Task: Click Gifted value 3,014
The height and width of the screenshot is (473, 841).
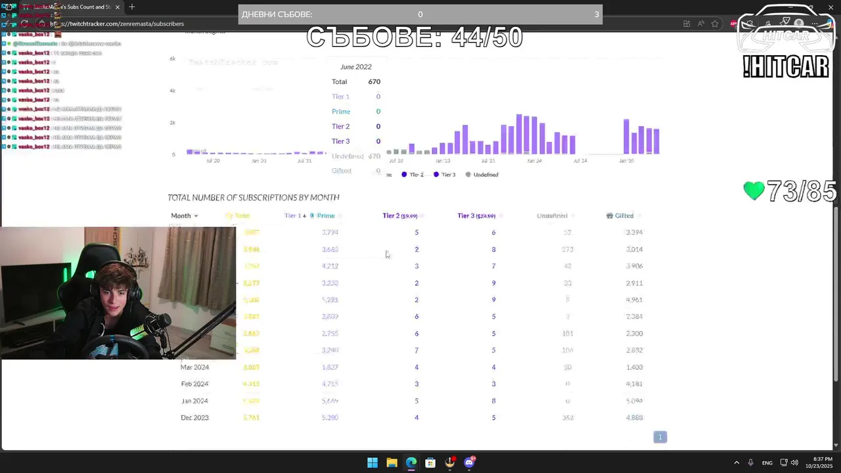Action: [634, 250]
